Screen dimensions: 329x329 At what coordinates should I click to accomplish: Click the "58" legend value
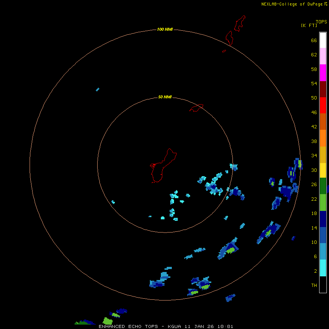(x=314, y=69)
